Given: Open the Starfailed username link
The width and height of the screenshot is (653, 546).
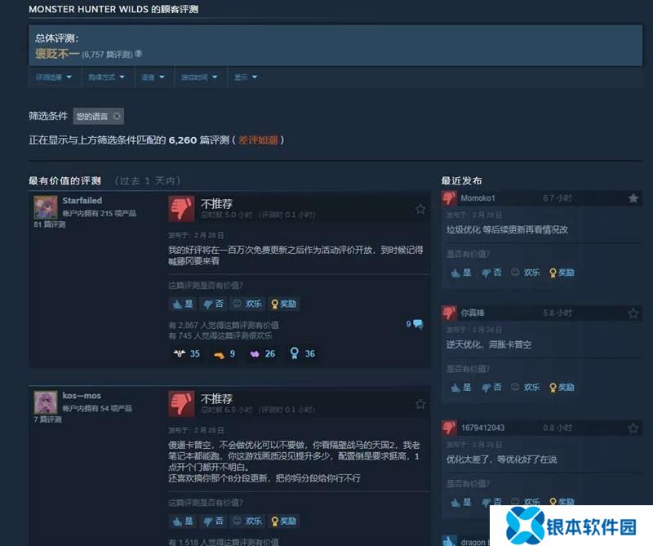Looking at the screenshot, I should (82, 200).
